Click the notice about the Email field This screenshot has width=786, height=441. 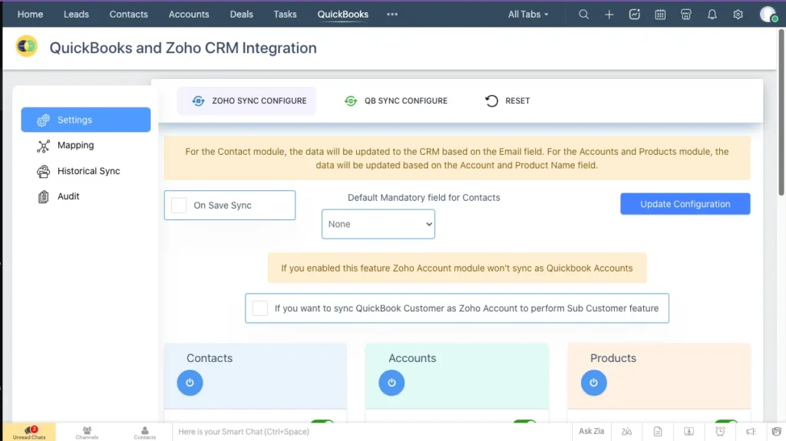coord(457,158)
